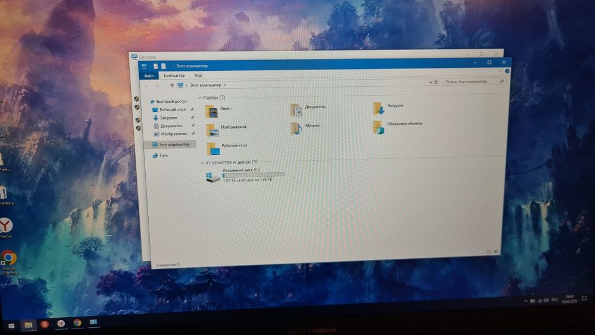
Task: Switch to large icons view button
Action: [496, 252]
